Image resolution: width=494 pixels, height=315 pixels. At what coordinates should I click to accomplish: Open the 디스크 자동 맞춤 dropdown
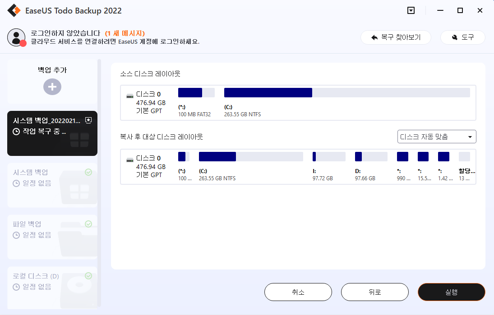437,137
